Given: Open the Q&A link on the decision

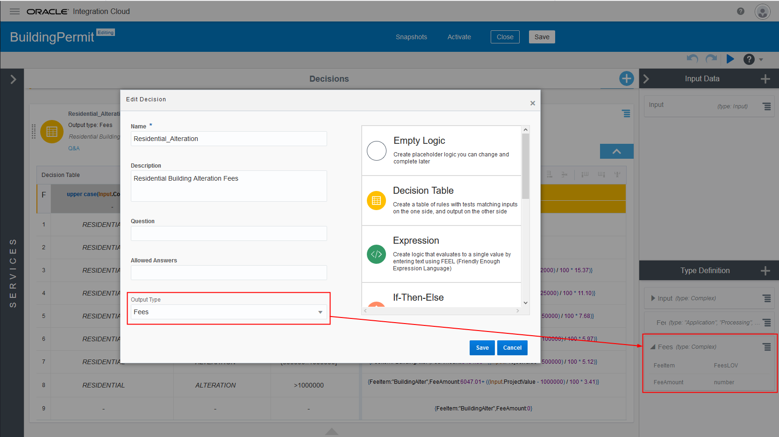Looking at the screenshot, I should pos(74,148).
